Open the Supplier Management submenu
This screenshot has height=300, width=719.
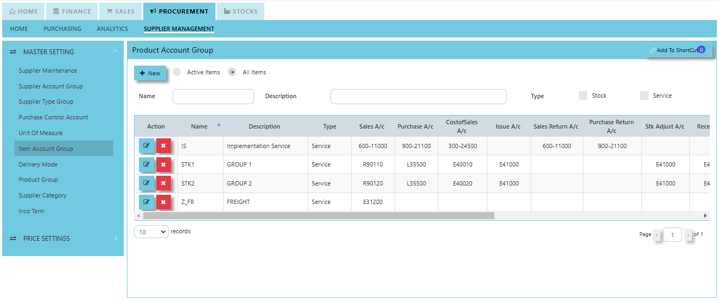tap(179, 29)
